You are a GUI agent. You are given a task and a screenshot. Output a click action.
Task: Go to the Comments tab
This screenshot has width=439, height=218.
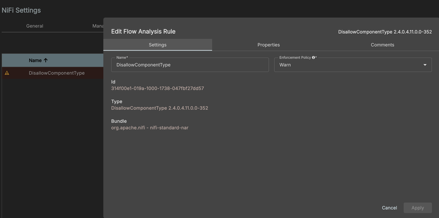click(x=382, y=45)
